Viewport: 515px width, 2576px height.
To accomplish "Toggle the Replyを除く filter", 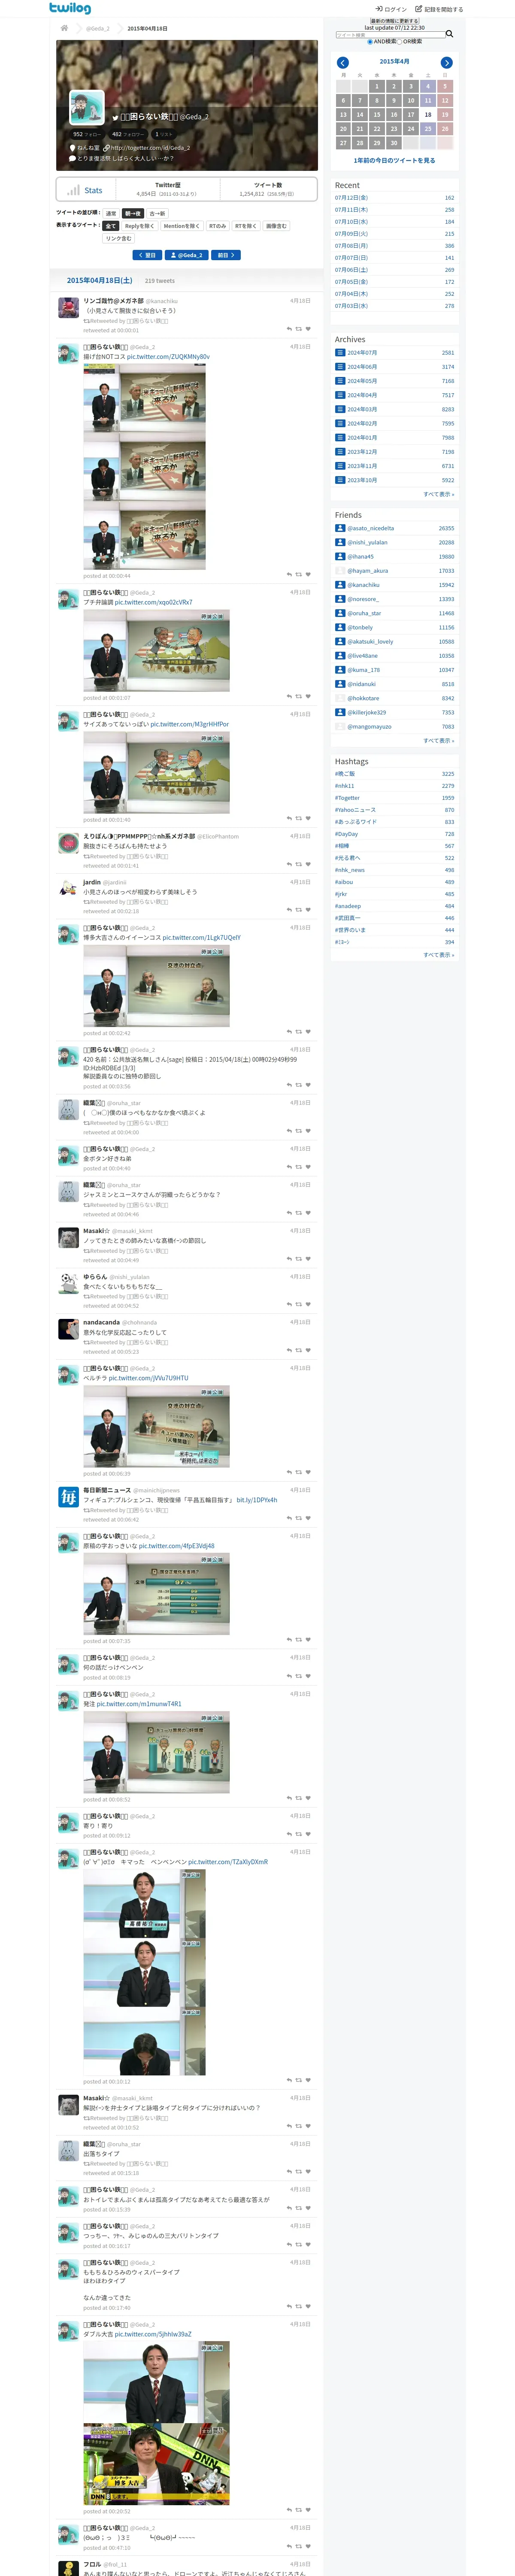I will 139,226.
